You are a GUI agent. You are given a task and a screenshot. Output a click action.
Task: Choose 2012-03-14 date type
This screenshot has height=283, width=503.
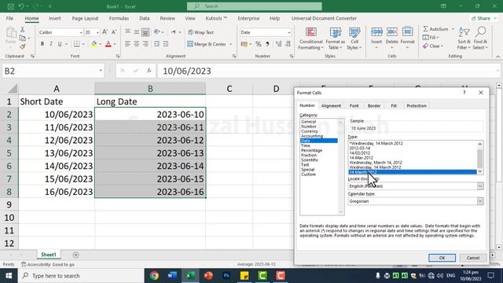point(360,149)
